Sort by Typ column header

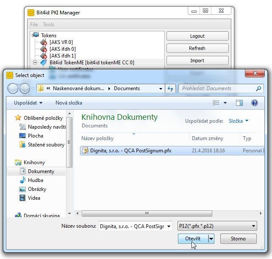[x=247, y=138]
